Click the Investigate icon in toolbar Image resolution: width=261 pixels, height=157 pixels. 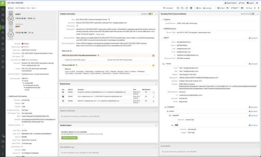point(168,7)
